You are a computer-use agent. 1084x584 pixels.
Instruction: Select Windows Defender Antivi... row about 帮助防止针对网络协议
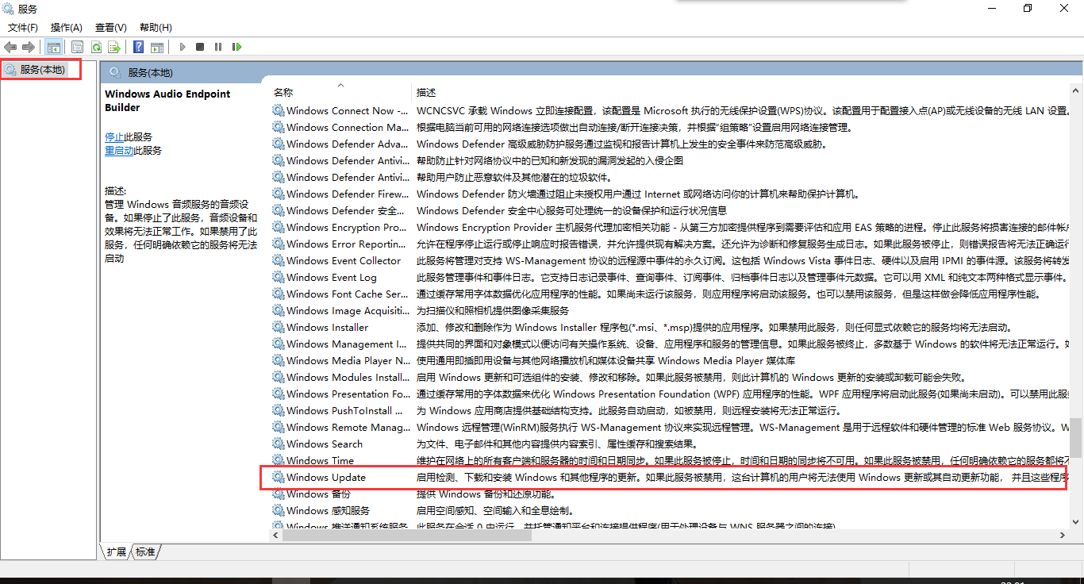click(671, 160)
